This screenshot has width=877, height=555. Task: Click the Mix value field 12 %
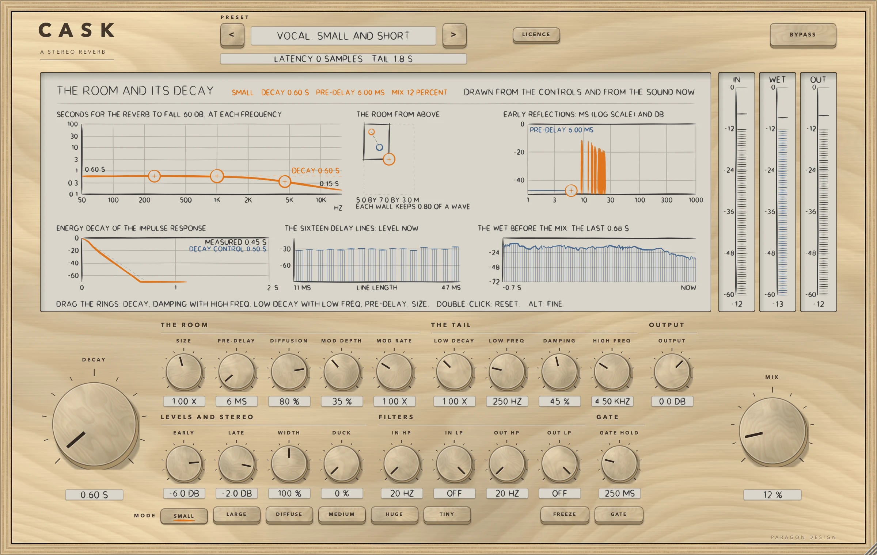click(x=772, y=495)
